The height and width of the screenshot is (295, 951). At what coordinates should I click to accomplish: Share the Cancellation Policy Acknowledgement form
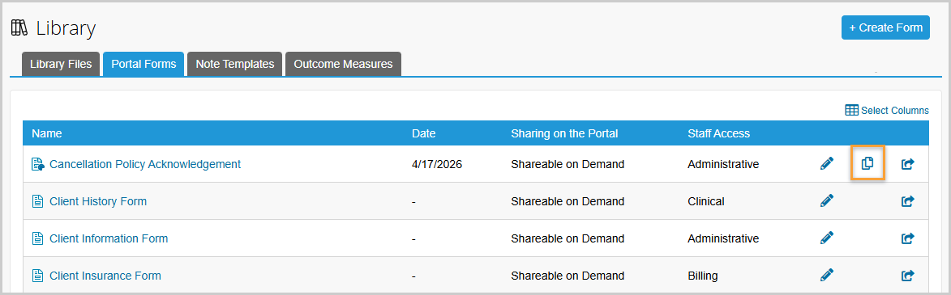pyautogui.click(x=907, y=164)
